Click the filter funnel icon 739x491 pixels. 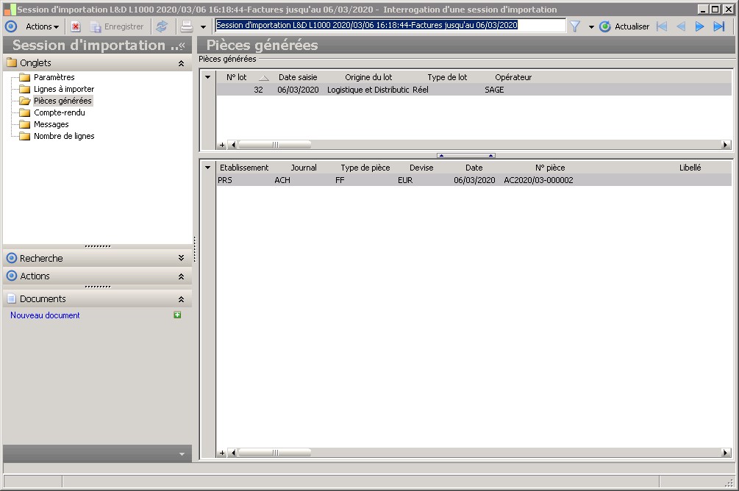pyautogui.click(x=575, y=27)
